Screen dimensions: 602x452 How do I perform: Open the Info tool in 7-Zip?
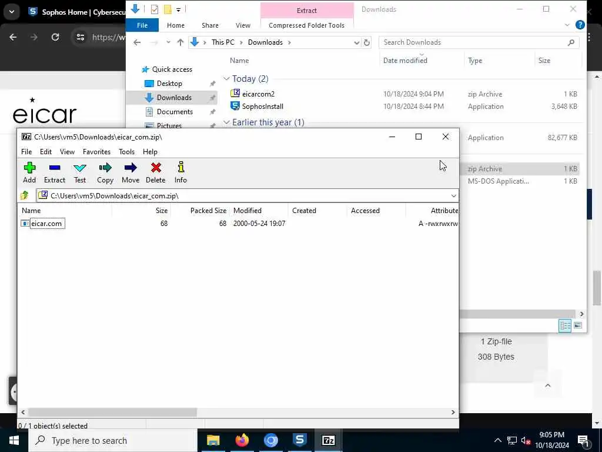[180, 172]
